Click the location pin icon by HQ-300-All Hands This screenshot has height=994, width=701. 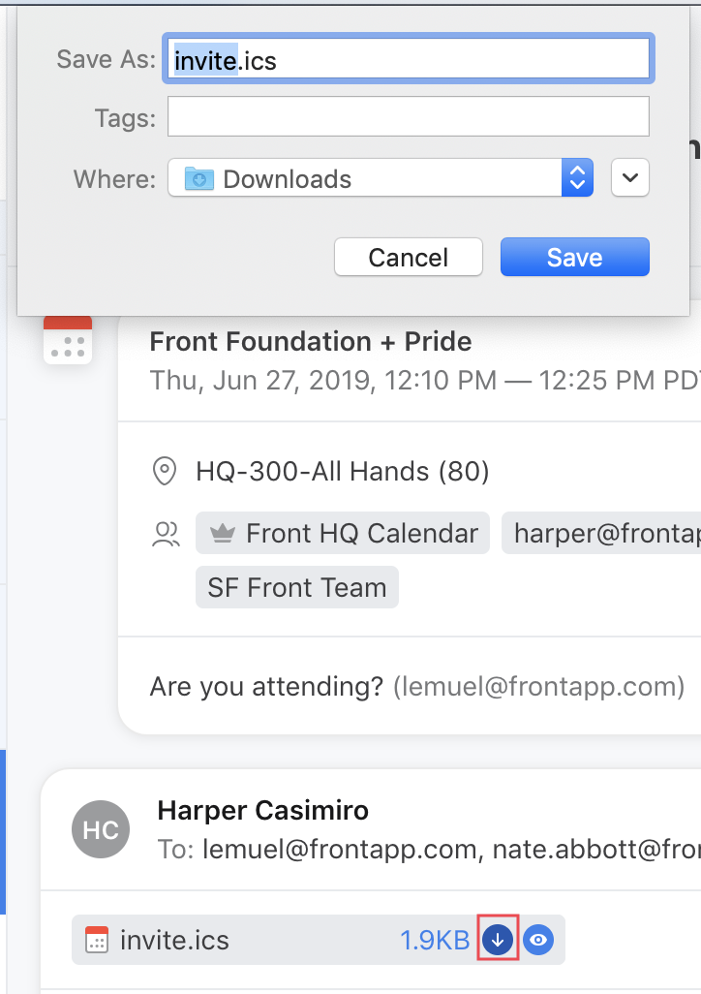pyautogui.click(x=165, y=472)
